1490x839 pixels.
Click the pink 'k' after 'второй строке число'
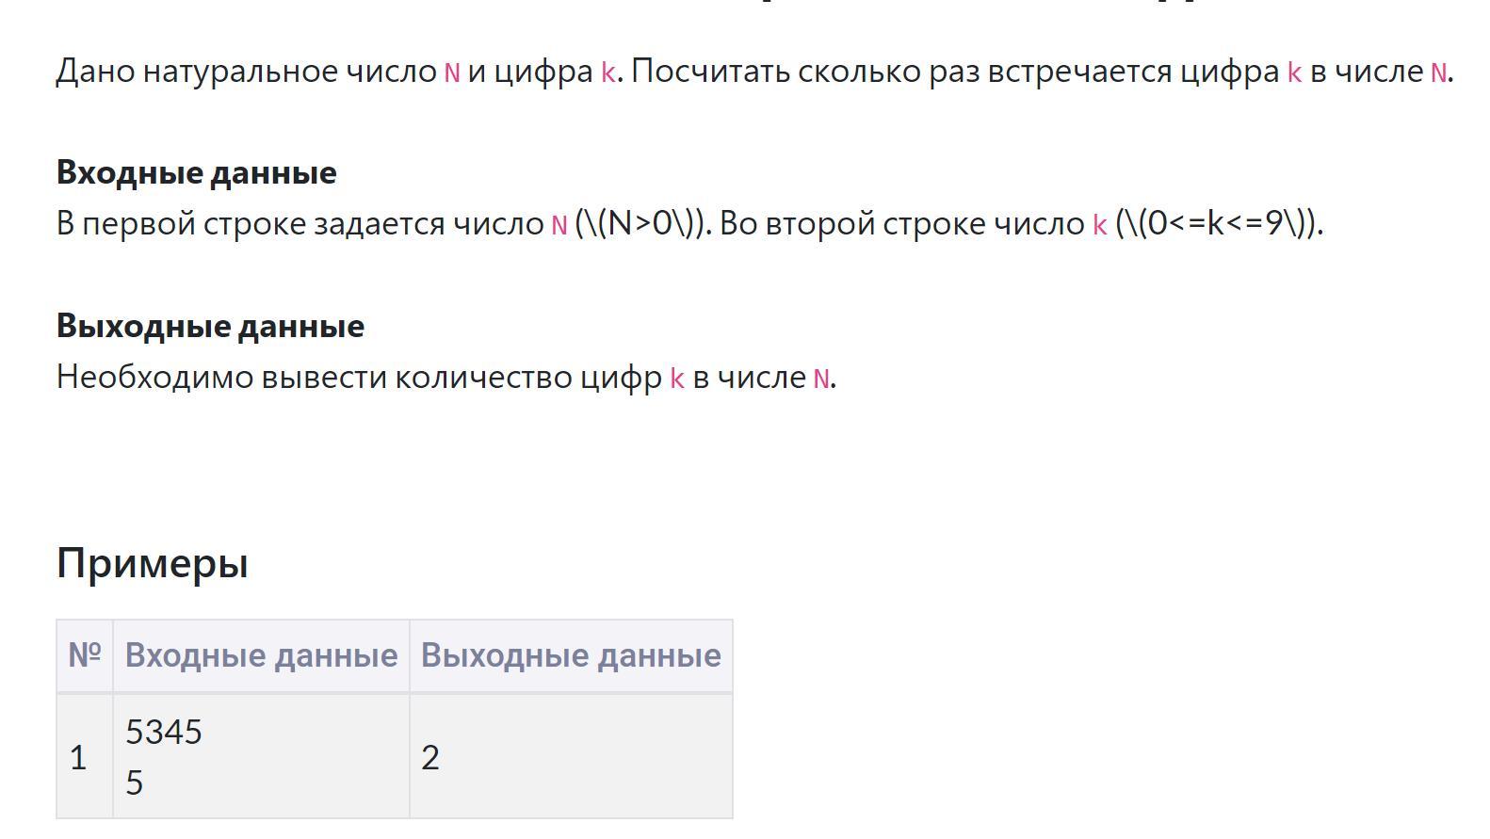point(1100,225)
